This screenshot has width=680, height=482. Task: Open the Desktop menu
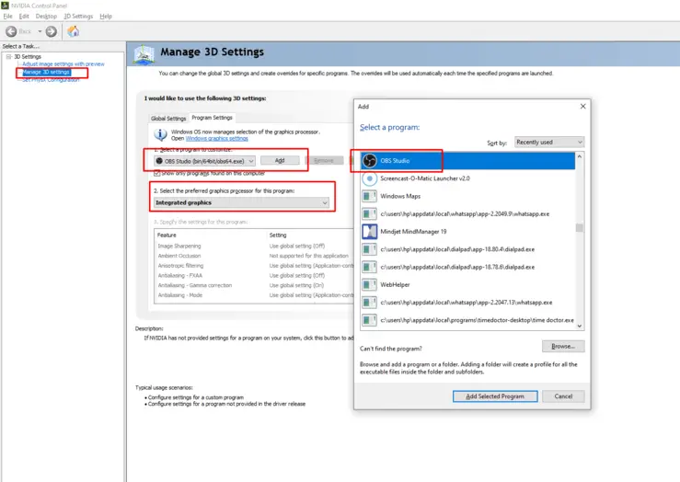46,16
